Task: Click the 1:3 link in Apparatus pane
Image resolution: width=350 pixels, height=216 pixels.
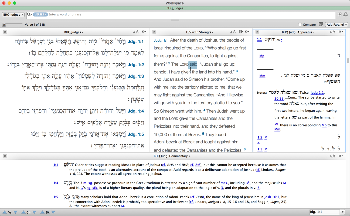Action: (x=260, y=149)
